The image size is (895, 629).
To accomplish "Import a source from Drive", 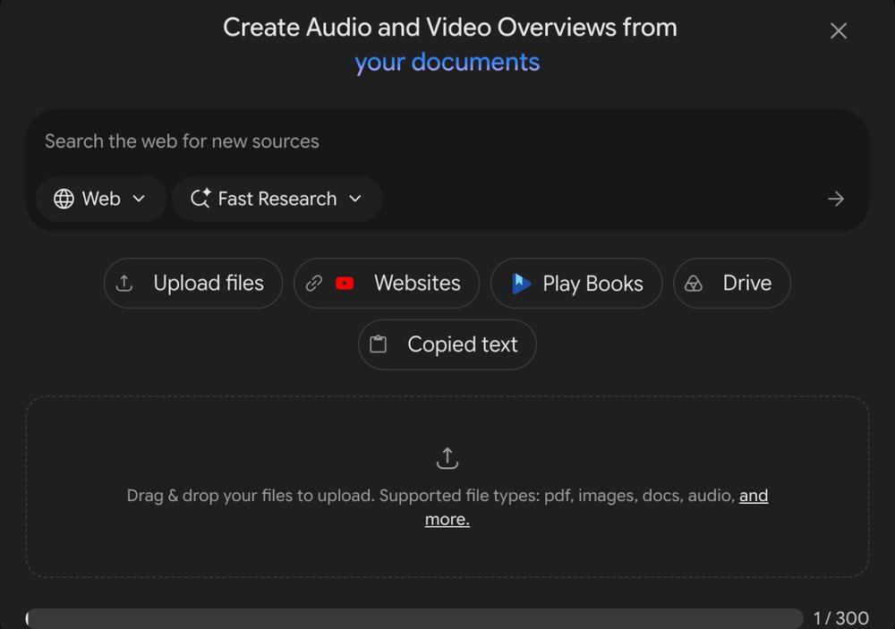I will [732, 283].
